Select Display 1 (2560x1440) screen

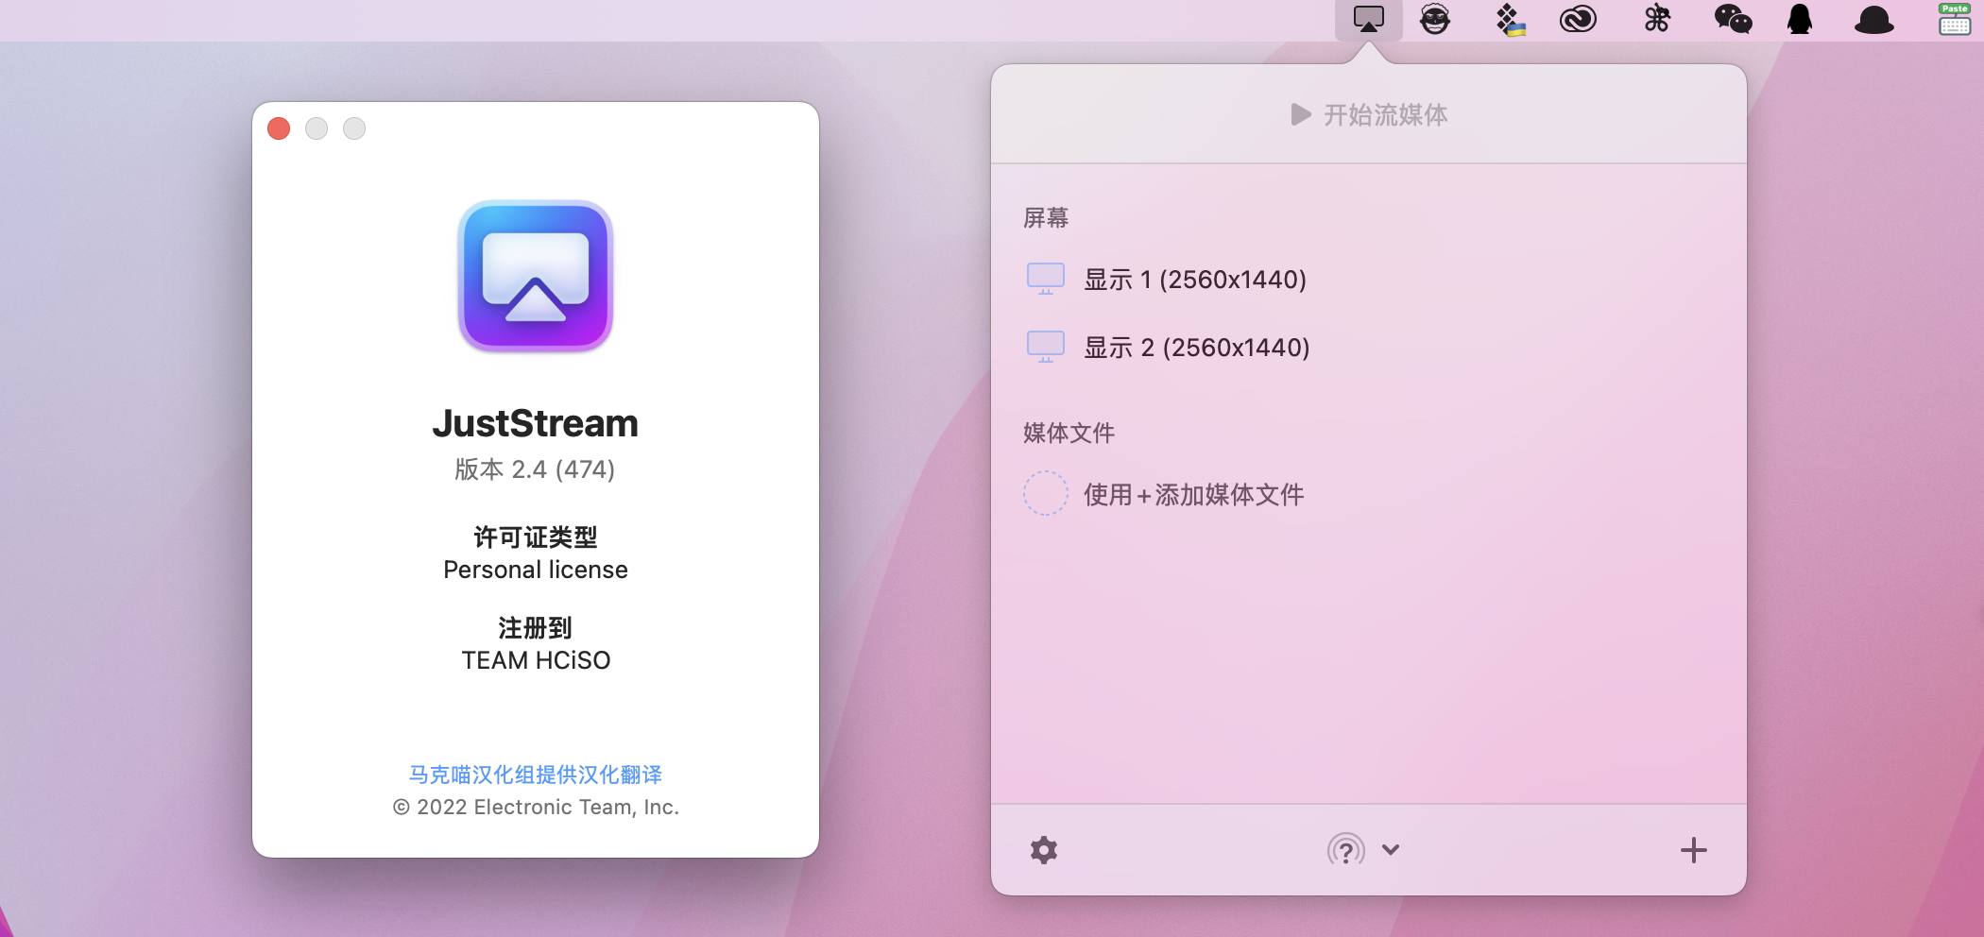[1194, 280]
